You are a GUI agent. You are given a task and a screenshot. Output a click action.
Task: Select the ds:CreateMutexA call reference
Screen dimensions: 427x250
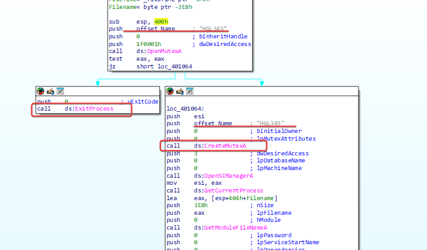220,146
